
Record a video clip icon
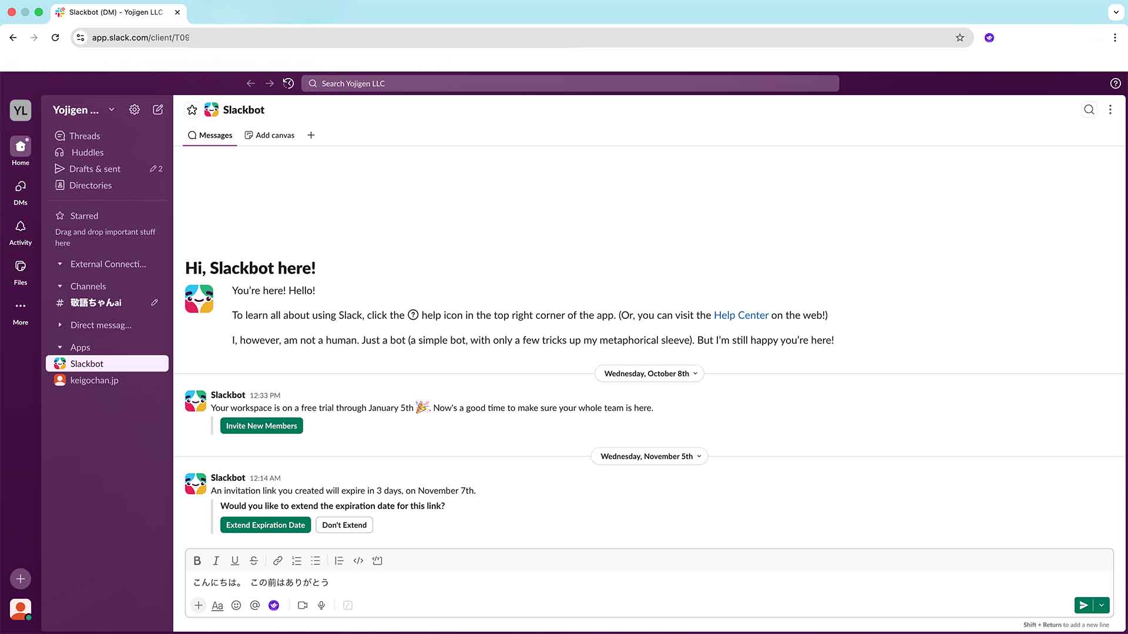(303, 605)
